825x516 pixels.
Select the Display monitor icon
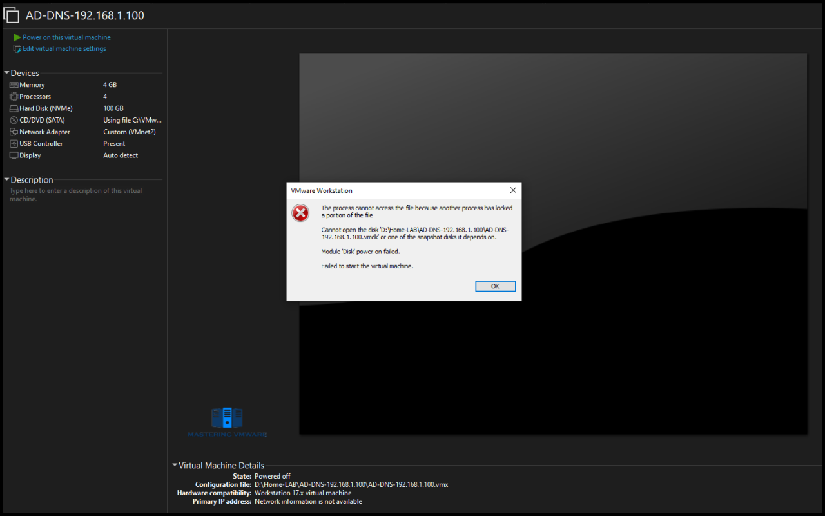[x=14, y=155]
